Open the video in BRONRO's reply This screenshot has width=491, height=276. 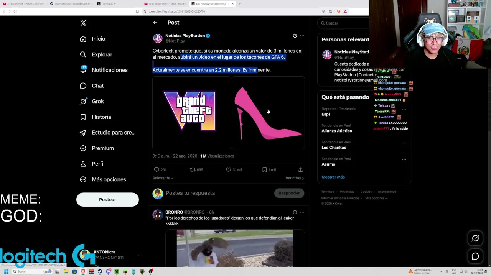tap(235, 248)
